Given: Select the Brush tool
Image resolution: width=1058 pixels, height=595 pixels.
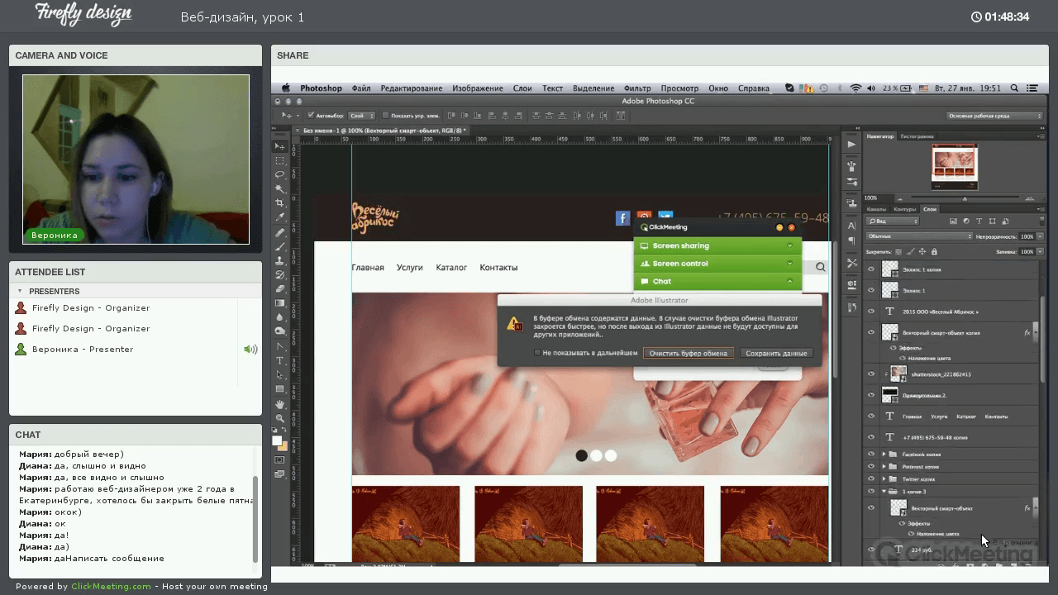Looking at the screenshot, I should pyautogui.click(x=280, y=246).
